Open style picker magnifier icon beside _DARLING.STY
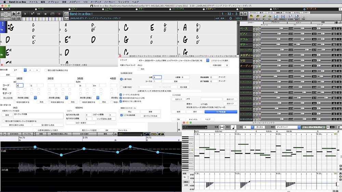 [x=66, y=18]
